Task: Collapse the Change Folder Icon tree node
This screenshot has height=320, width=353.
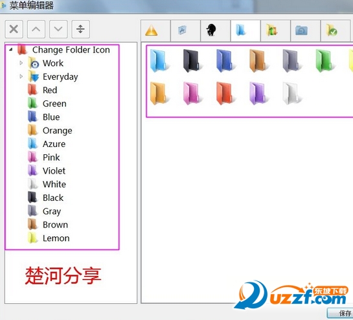Action: (x=11, y=49)
